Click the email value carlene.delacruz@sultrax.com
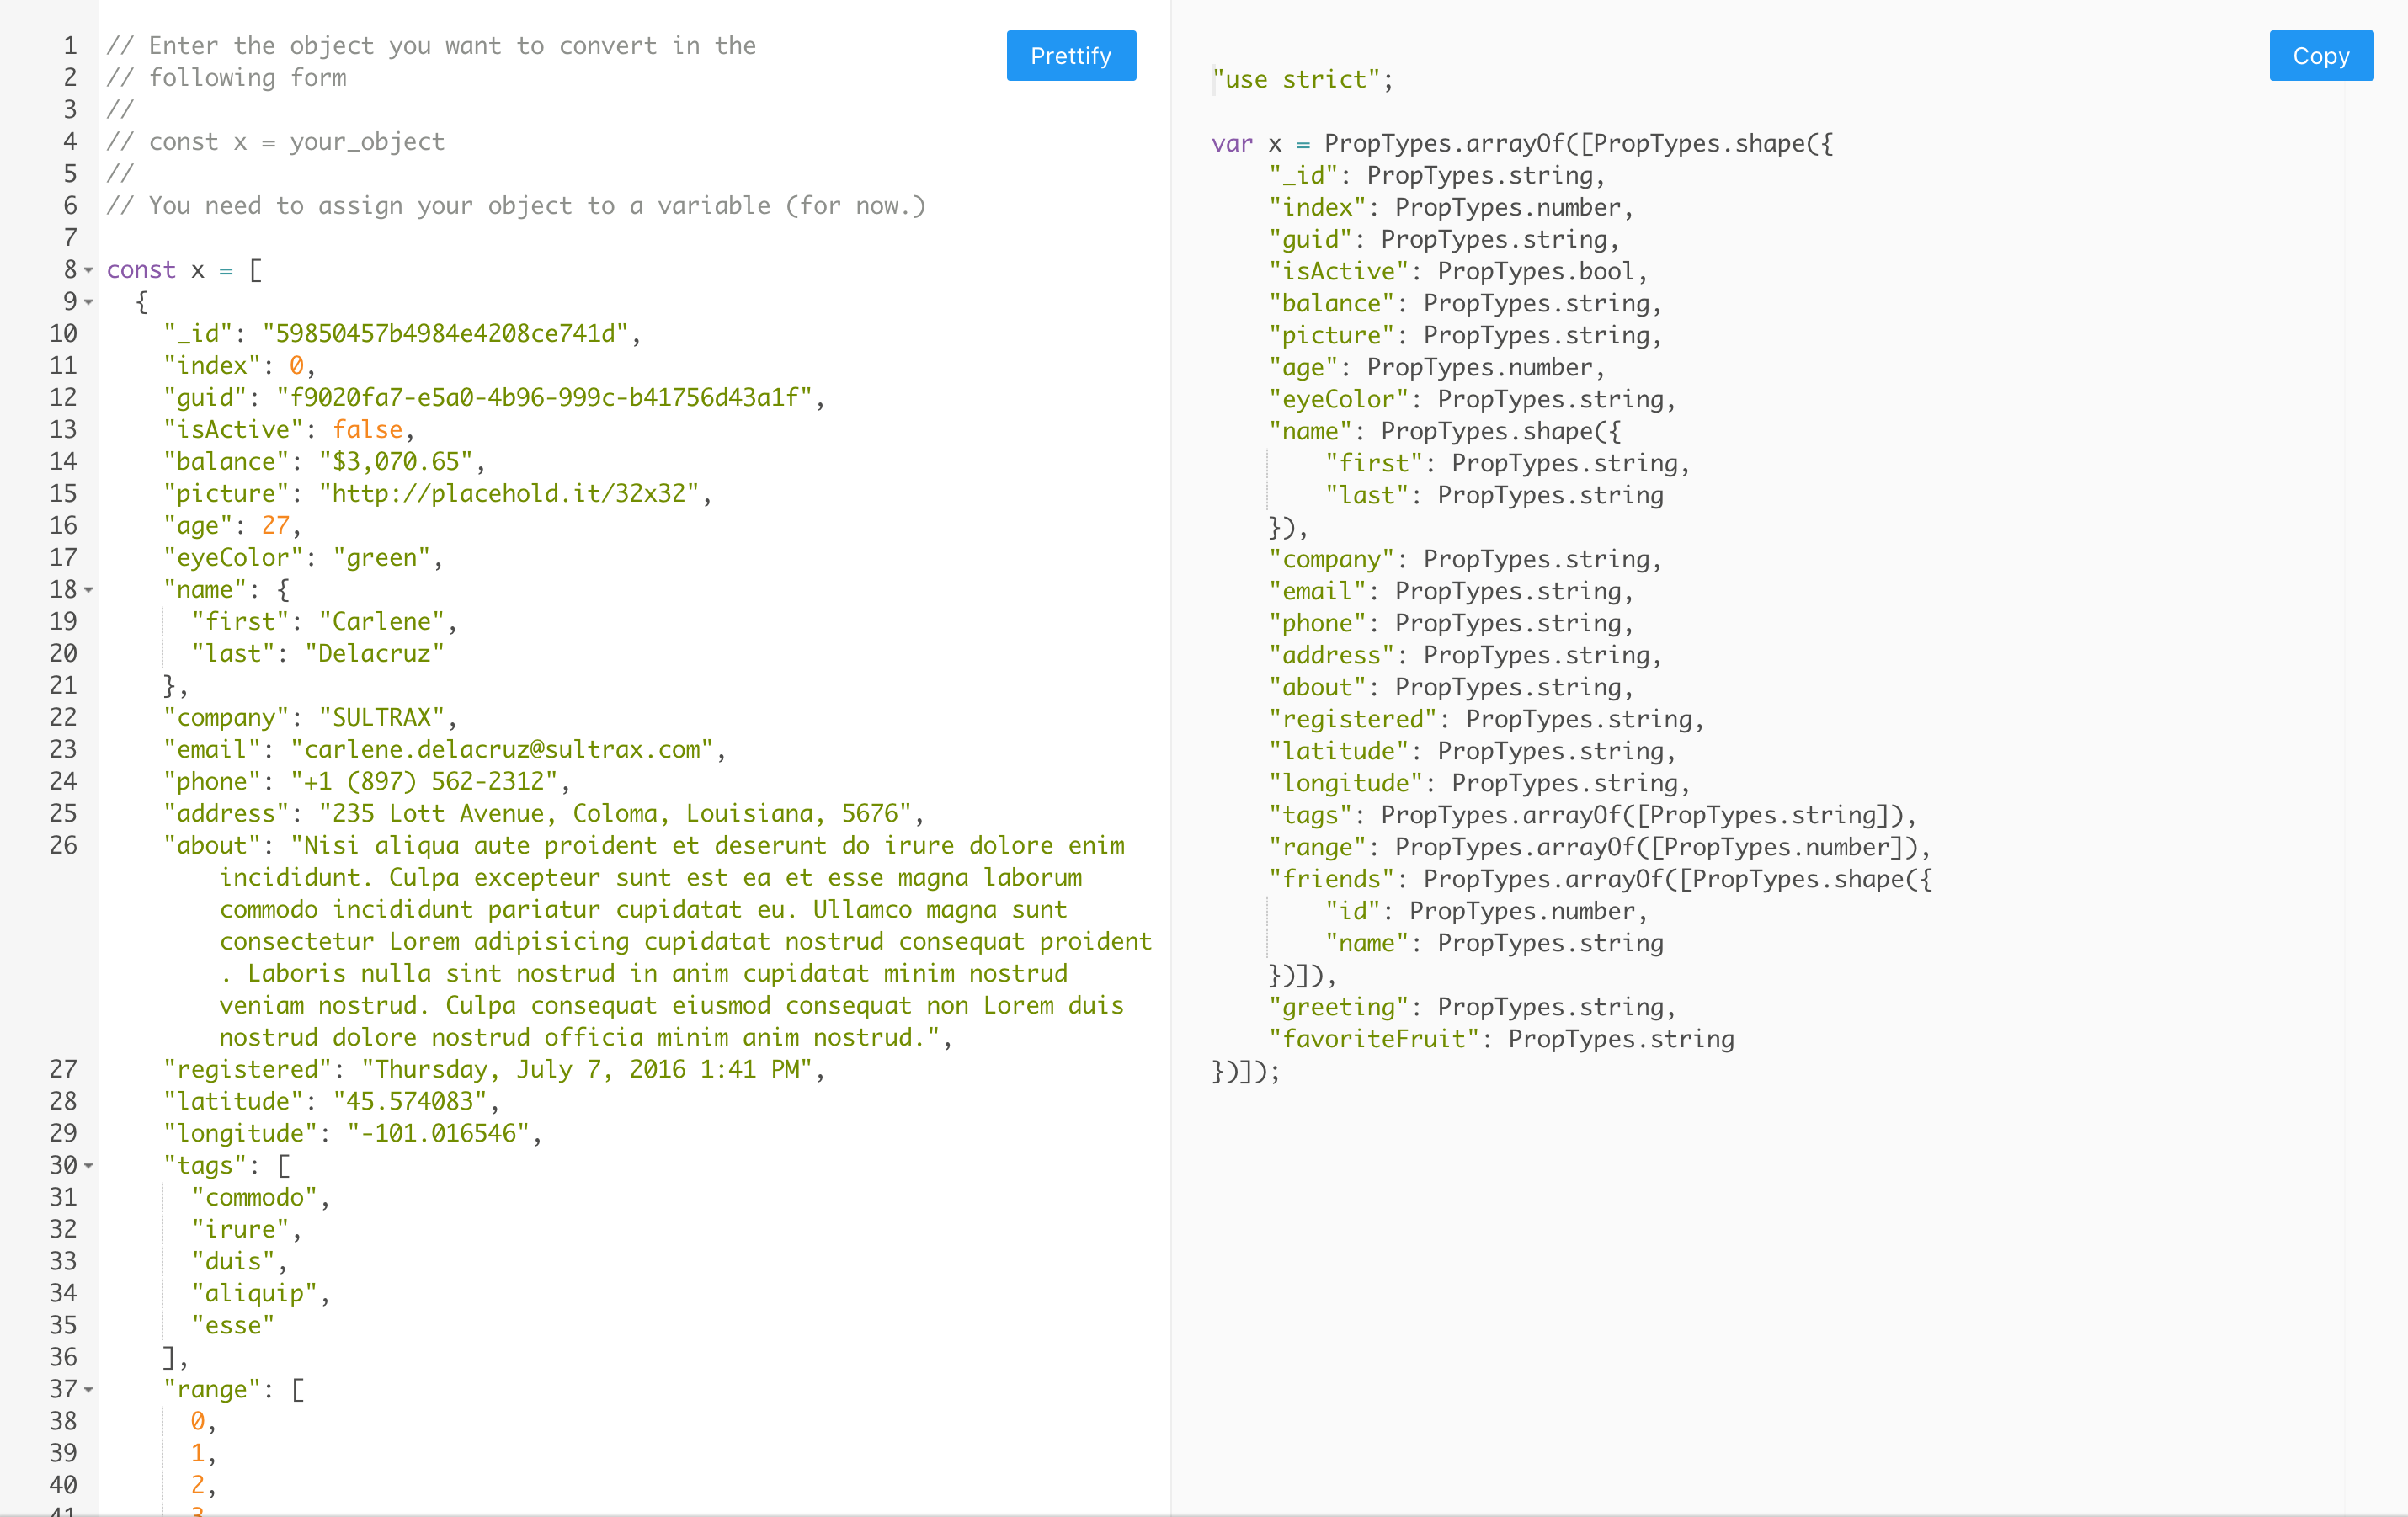Viewport: 2408px width, 1517px height. (x=502, y=750)
